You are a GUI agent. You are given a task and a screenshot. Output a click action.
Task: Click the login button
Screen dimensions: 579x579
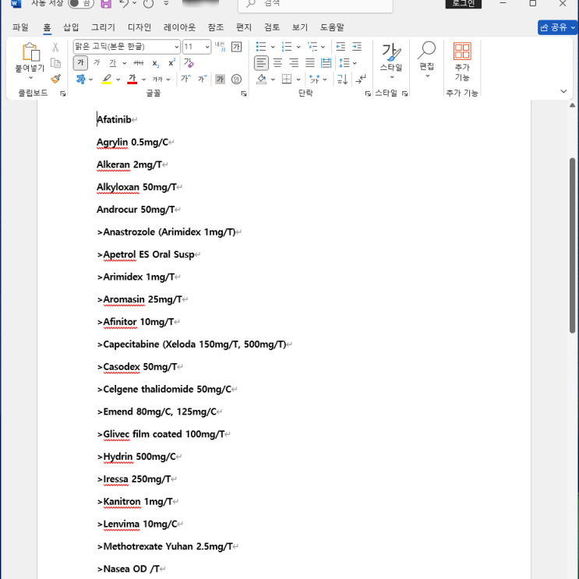tap(464, 4)
